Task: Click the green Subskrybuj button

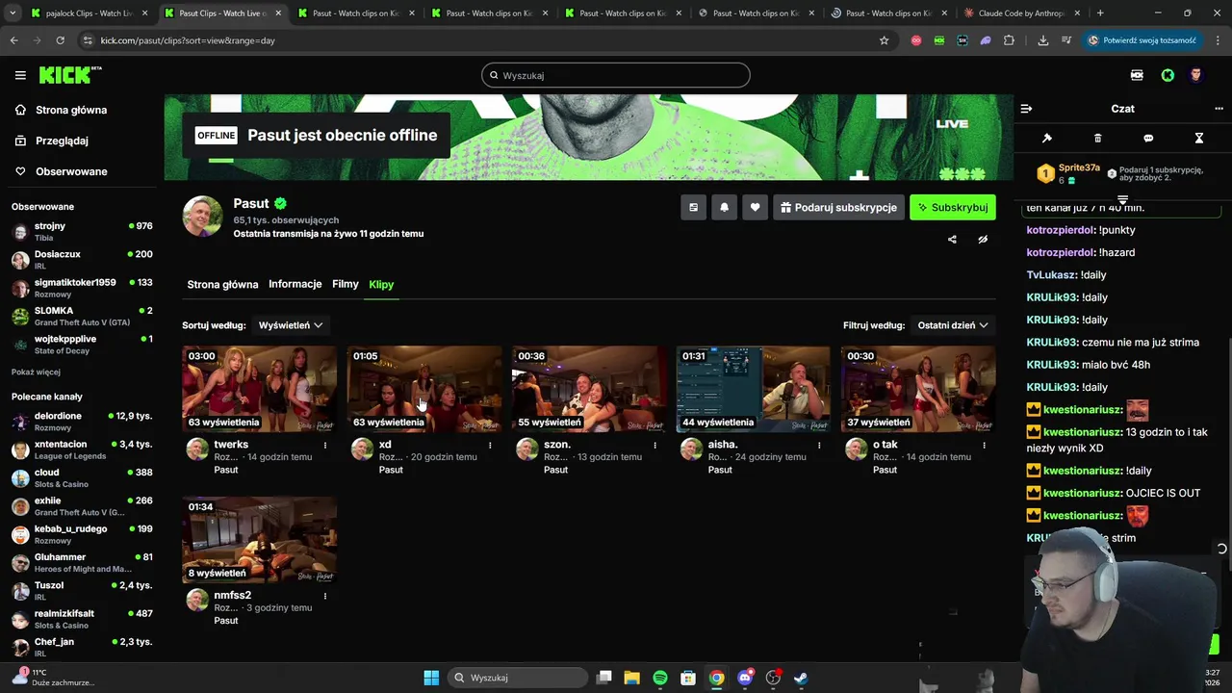Action: click(953, 207)
